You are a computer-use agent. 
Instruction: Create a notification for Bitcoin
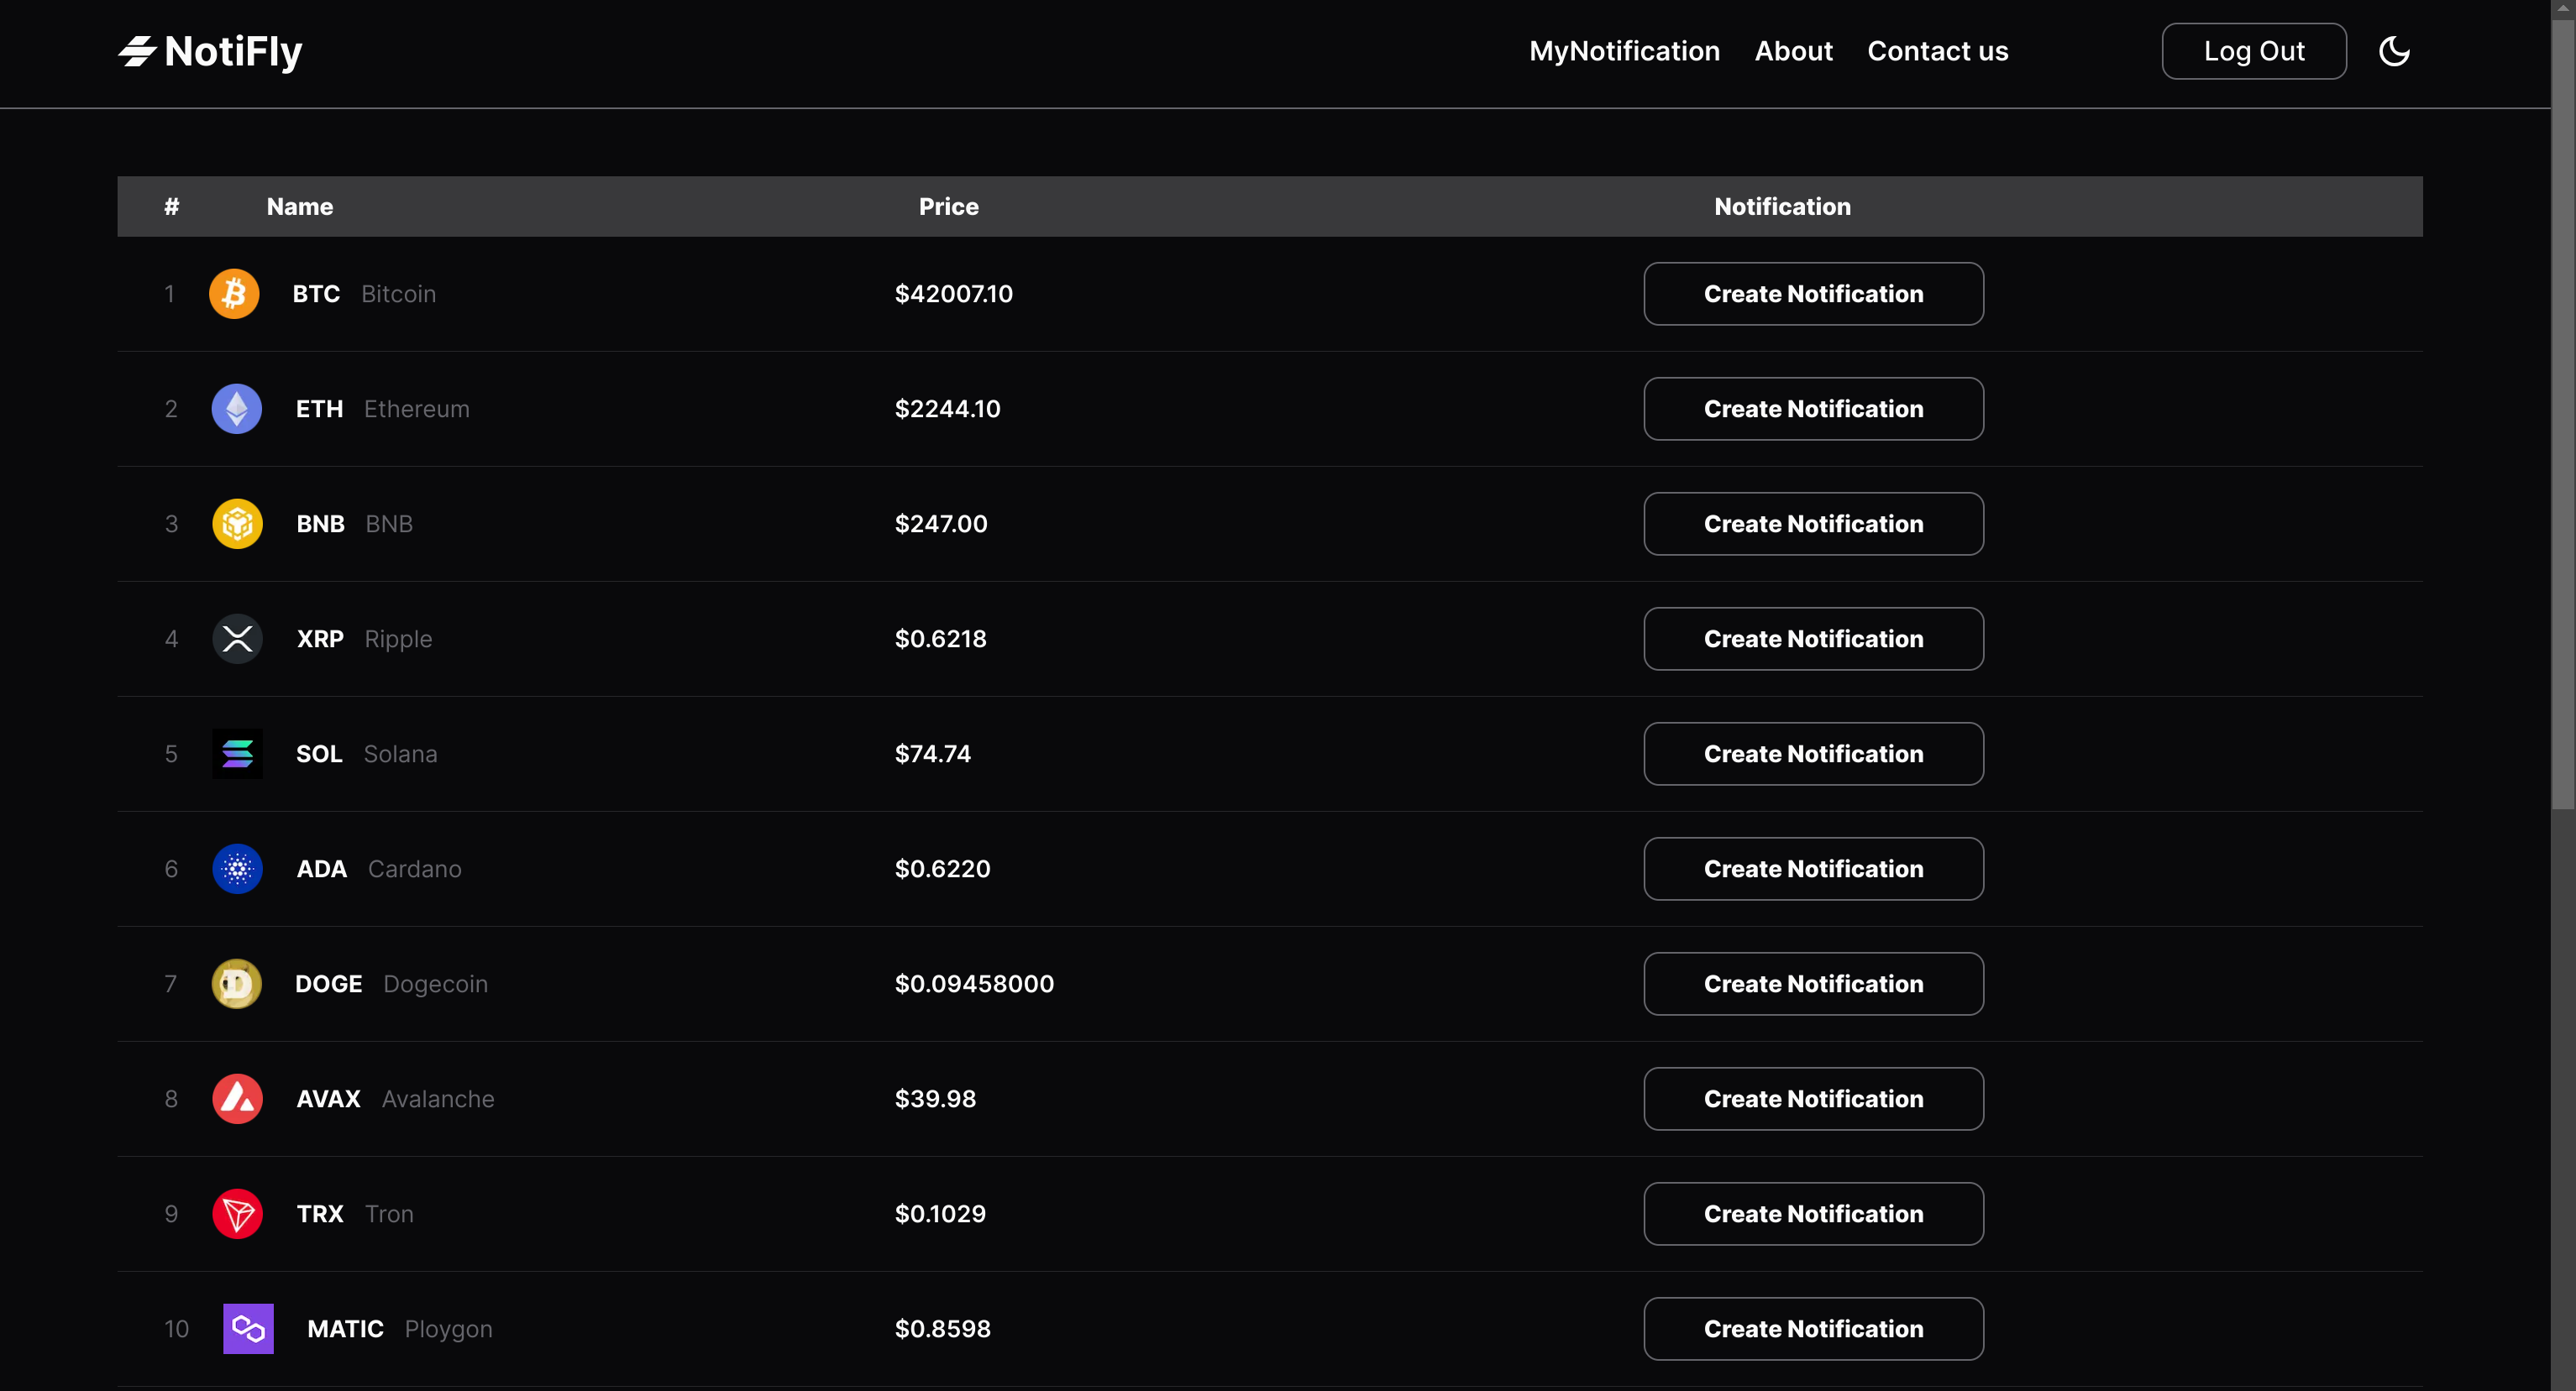pyautogui.click(x=1813, y=294)
